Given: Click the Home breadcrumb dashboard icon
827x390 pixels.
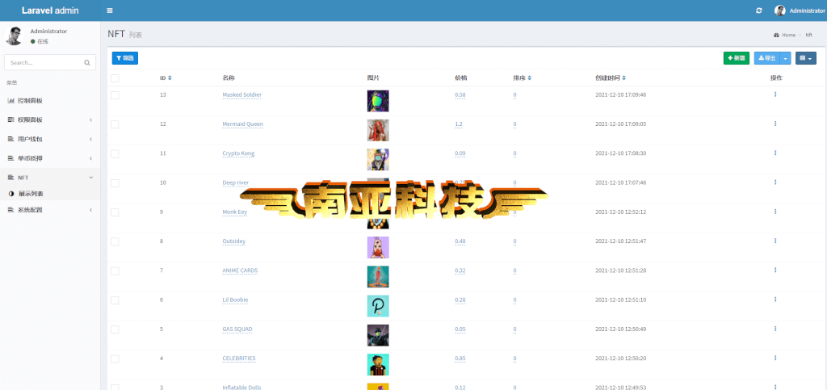Looking at the screenshot, I should tap(776, 35).
